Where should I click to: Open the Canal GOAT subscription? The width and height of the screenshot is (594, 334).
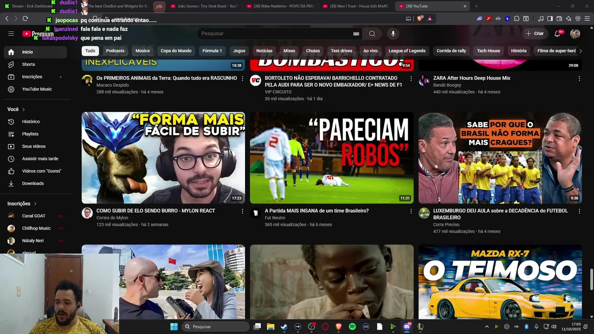point(35,216)
